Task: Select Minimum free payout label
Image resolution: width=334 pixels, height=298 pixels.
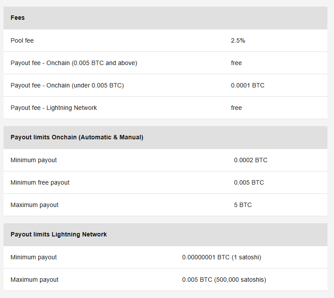Action: (40, 182)
